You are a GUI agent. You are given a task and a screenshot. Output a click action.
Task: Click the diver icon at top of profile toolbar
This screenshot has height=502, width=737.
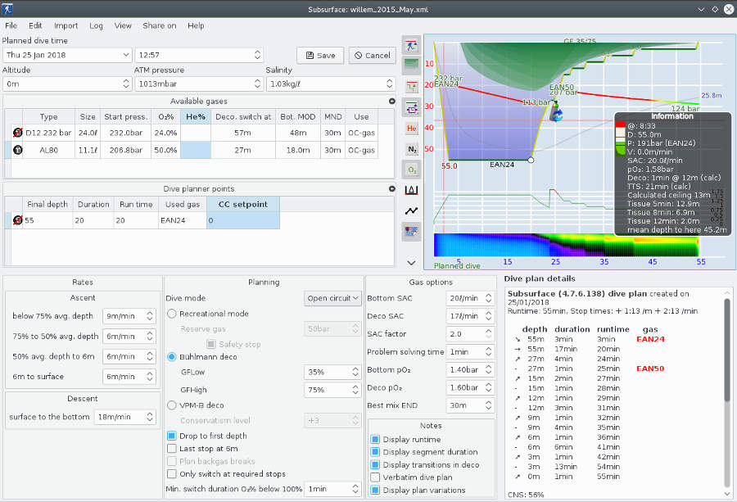pyautogui.click(x=412, y=45)
